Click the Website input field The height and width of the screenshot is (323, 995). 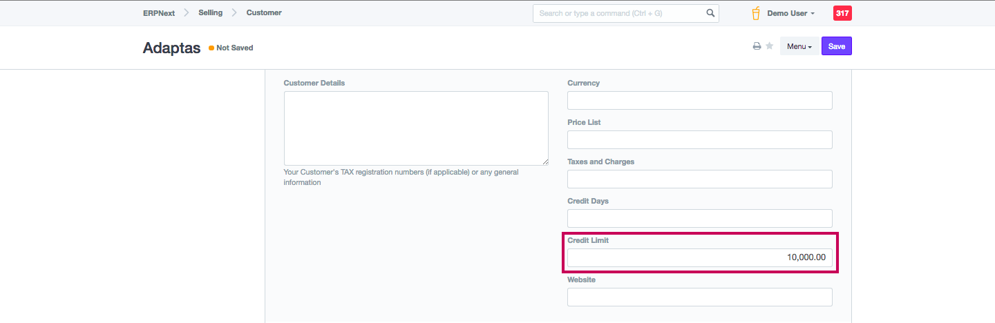[699, 297]
